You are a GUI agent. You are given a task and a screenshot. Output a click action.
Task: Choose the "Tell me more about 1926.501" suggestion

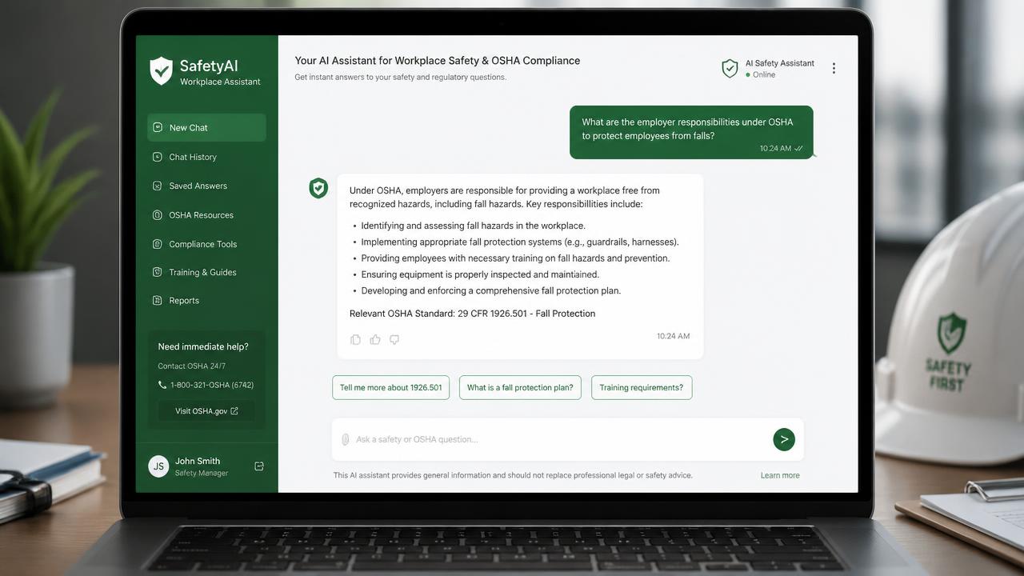(x=390, y=388)
